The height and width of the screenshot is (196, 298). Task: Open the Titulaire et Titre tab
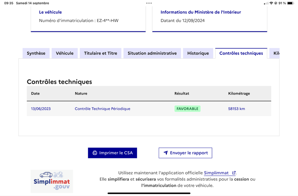click(x=101, y=53)
